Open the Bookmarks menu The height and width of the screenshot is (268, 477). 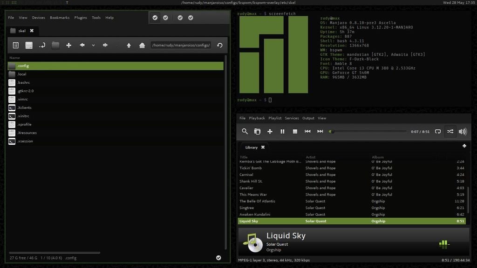[x=60, y=18]
